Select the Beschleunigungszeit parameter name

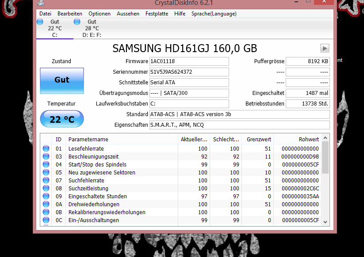click(x=93, y=157)
